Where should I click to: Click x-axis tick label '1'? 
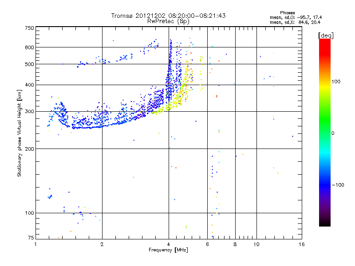pos(35,244)
